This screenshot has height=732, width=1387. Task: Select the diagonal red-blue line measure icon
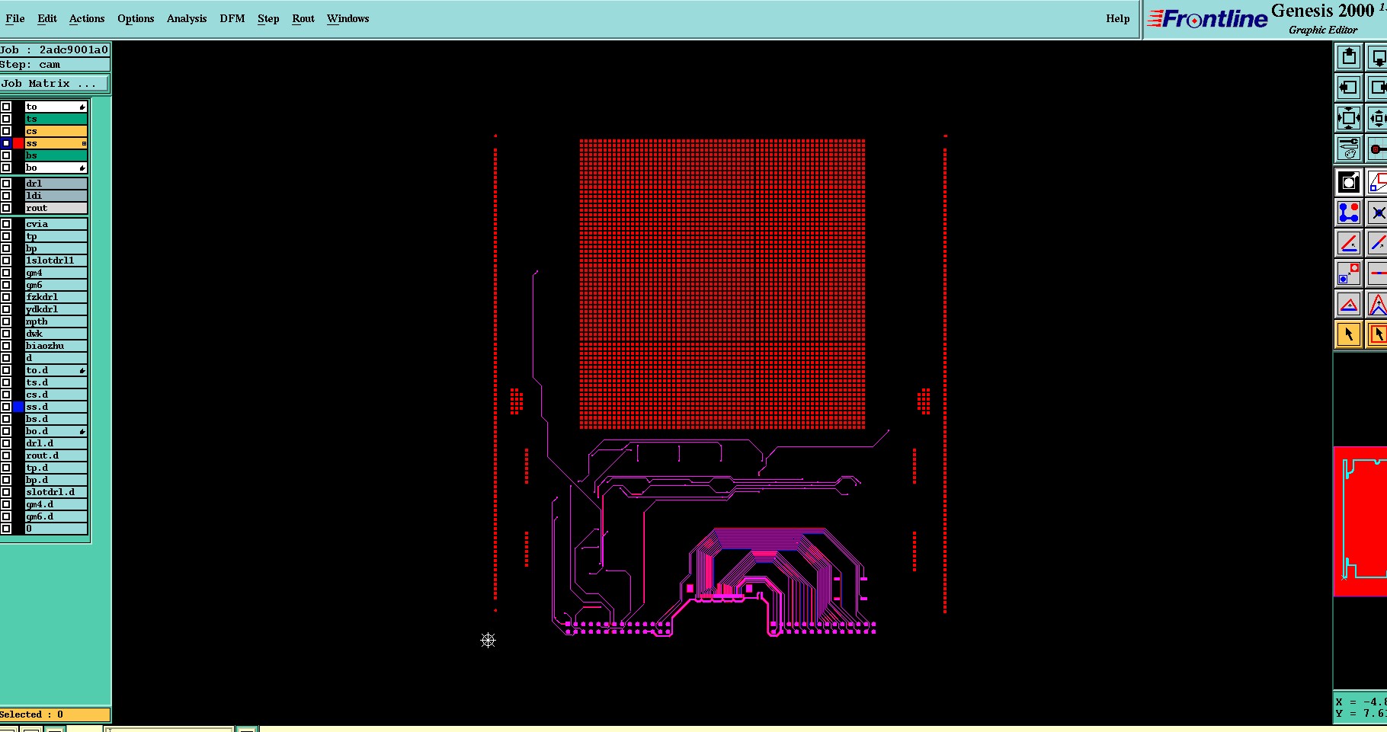1377,243
